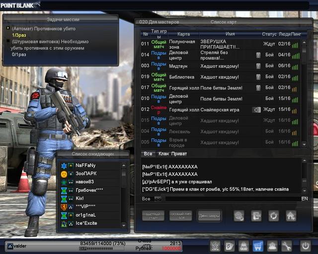318x254 pixels.
Task: Select player NaFFaNy in waiting list
Action: pyautogui.click(x=90, y=166)
